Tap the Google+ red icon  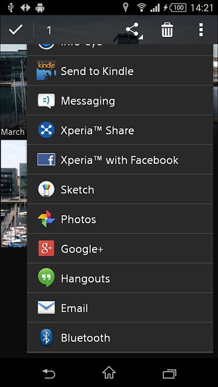coord(46,249)
